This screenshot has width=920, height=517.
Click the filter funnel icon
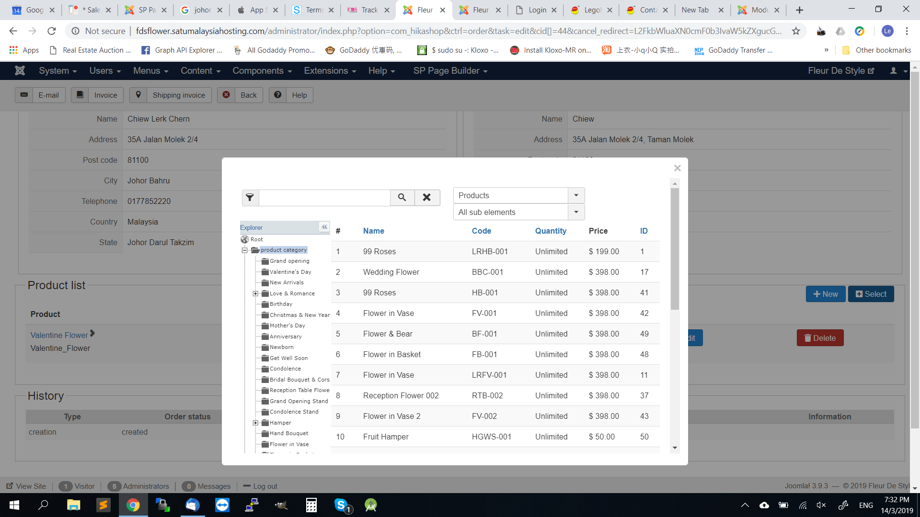tap(250, 197)
